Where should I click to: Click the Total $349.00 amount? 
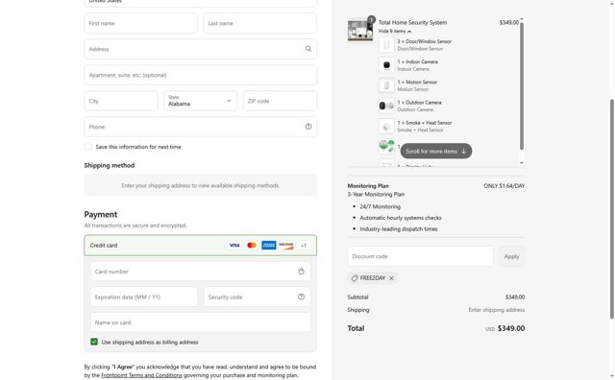point(511,328)
